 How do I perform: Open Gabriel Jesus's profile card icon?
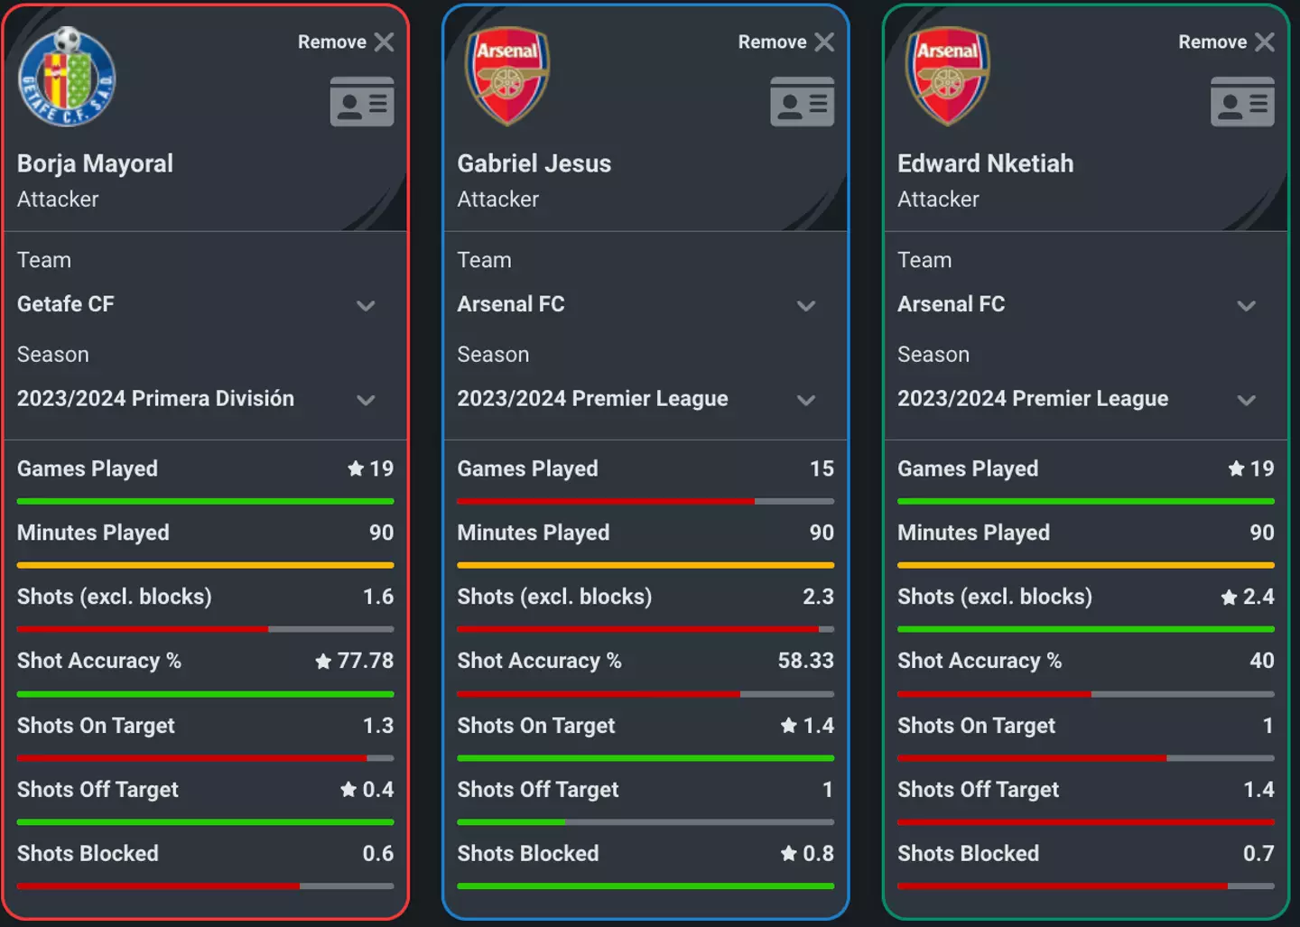802,101
